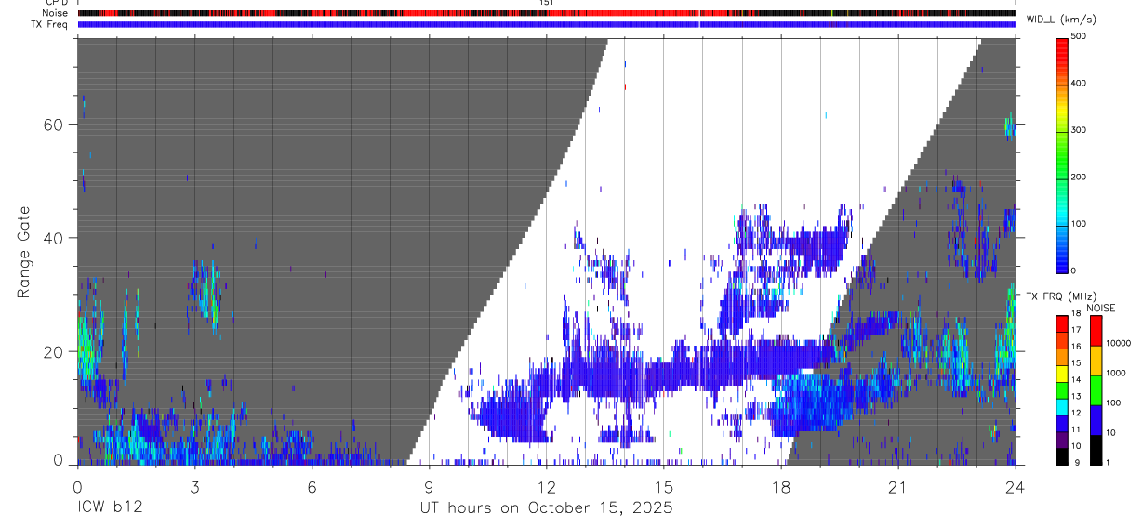Click the '18' tick on the UT hours axis
Screen dimensions: 1142x527
pyautogui.click(x=781, y=487)
